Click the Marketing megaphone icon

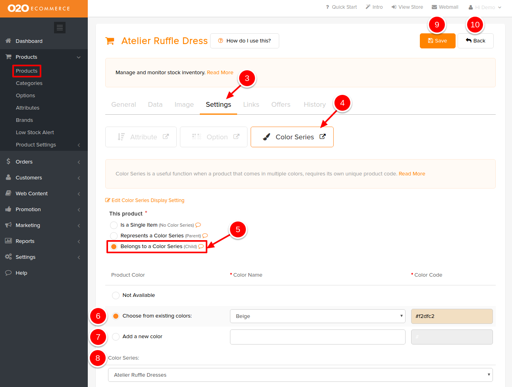tap(8, 225)
